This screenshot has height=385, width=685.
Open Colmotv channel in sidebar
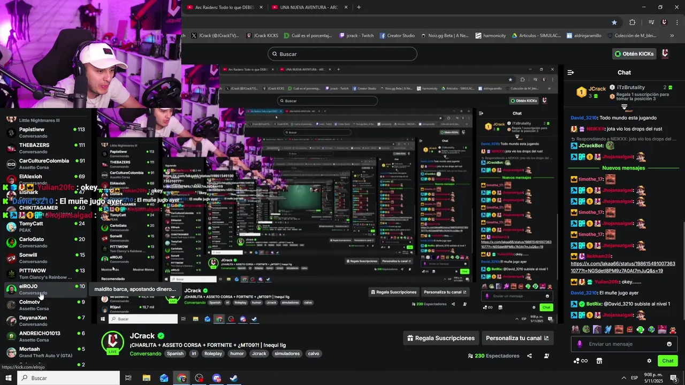(45, 305)
